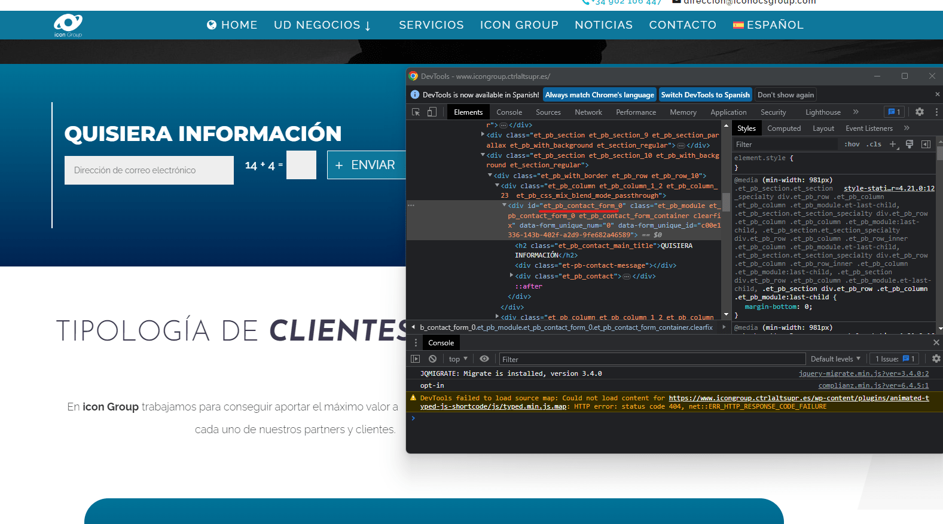Click the ellipsis icon beside selected DOM node
Screen dimensions: 943x524
[411, 205]
